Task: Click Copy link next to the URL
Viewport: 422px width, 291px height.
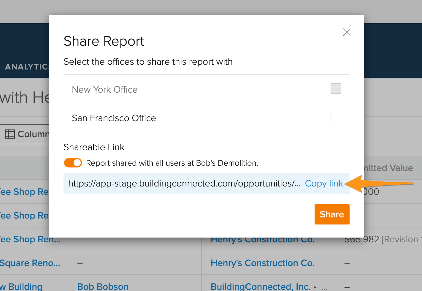Action: 324,184
